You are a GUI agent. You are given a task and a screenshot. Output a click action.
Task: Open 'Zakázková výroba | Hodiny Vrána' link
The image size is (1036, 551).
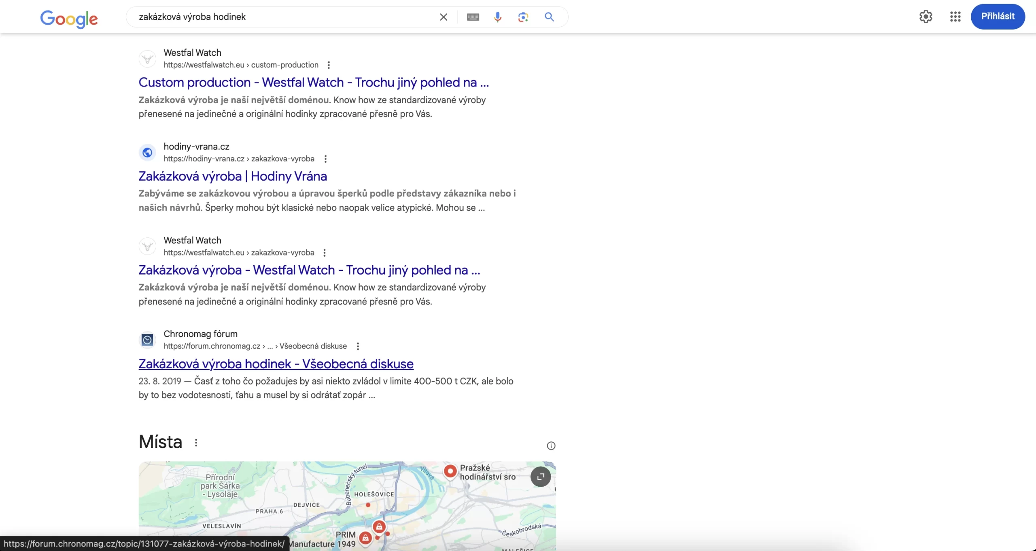(232, 176)
